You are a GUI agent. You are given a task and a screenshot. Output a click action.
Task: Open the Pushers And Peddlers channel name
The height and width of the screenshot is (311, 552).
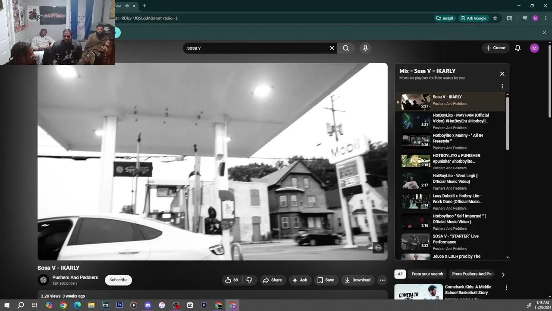click(75, 277)
